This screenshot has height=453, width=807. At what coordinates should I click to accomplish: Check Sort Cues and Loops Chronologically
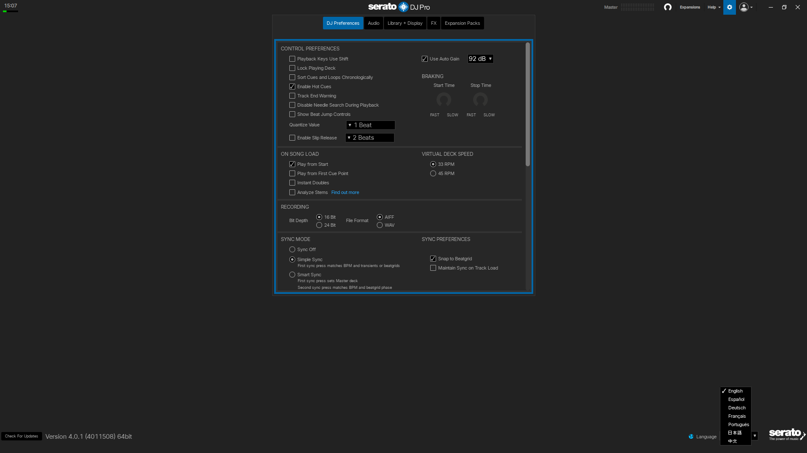click(292, 77)
